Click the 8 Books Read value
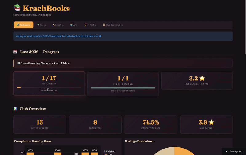Screen dimensions: 246x155 pyautogui.click(x=95, y=122)
